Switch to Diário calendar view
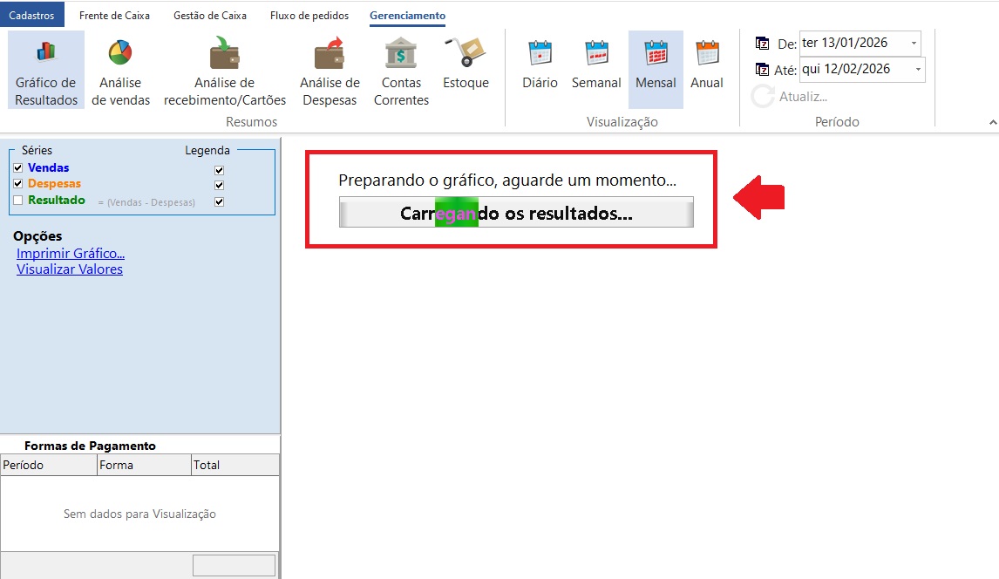The image size is (999, 579). coord(540,54)
